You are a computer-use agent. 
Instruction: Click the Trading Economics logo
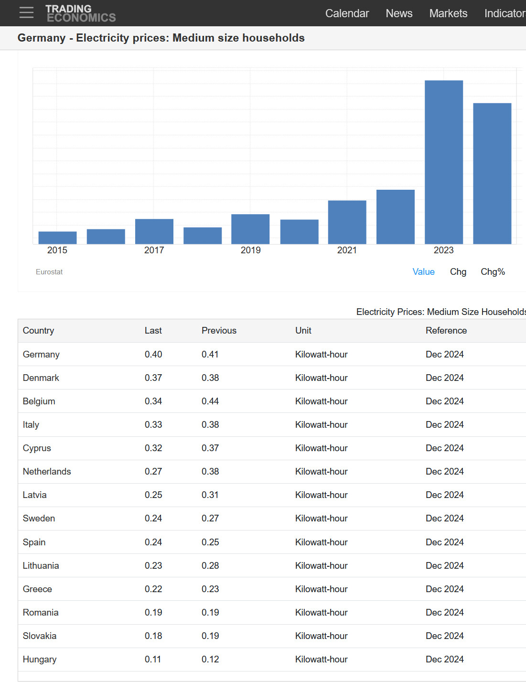pyautogui.click(x=80, y=13)
